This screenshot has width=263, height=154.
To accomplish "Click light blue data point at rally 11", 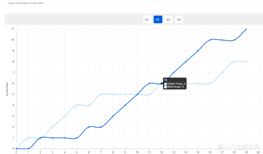I will [149, 94].
